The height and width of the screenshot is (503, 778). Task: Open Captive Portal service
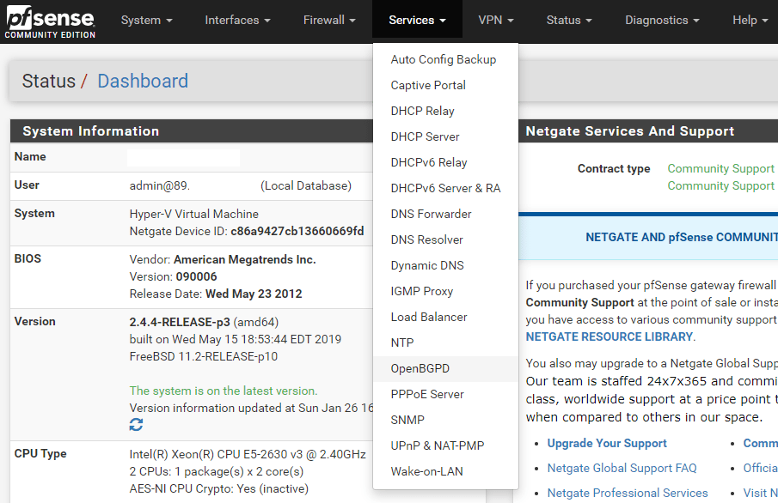point(445,85)
